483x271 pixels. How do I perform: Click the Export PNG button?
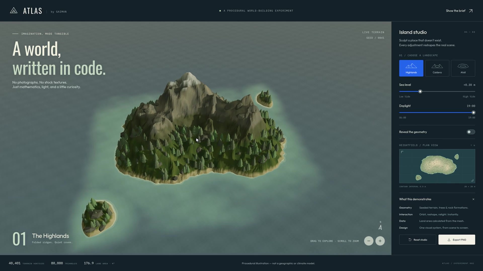pyautogui.click(x=457, y=240)
